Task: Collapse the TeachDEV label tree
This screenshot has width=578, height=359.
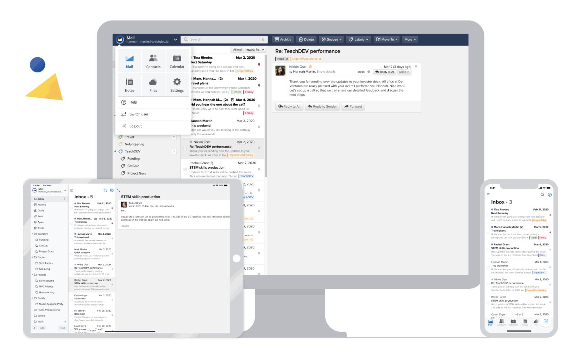Action: [115, 151]
